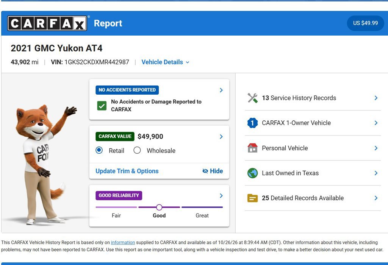Open the information hyperlink in disclaimer
The height and width of the screenshot is (265, 388).
click(x=123, y=243)
